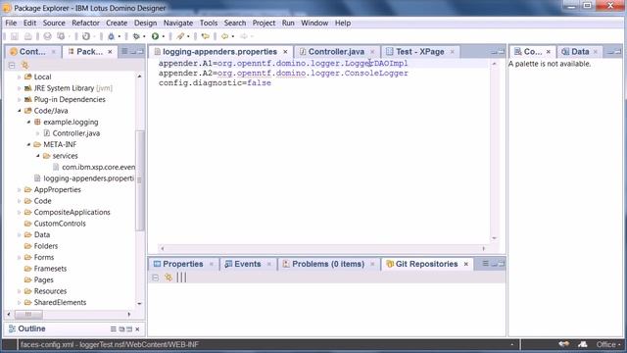Collapse the Code/Java tree node
This screenshot has height=353, width=627.
[x=19, y=111]
